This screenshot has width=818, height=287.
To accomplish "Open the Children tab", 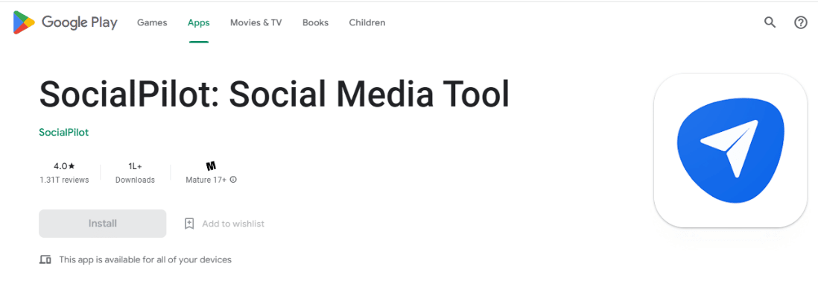I will [x=367, y=22].
